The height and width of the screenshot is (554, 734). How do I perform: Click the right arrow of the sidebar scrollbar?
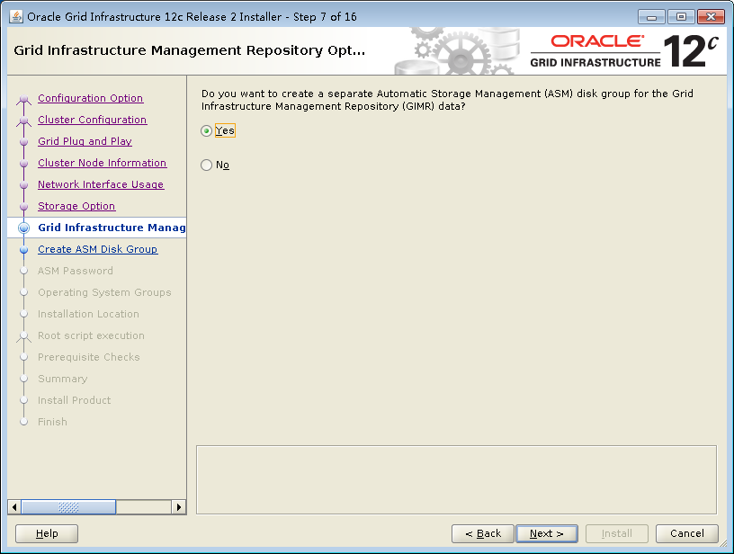(x=179, y=507)
